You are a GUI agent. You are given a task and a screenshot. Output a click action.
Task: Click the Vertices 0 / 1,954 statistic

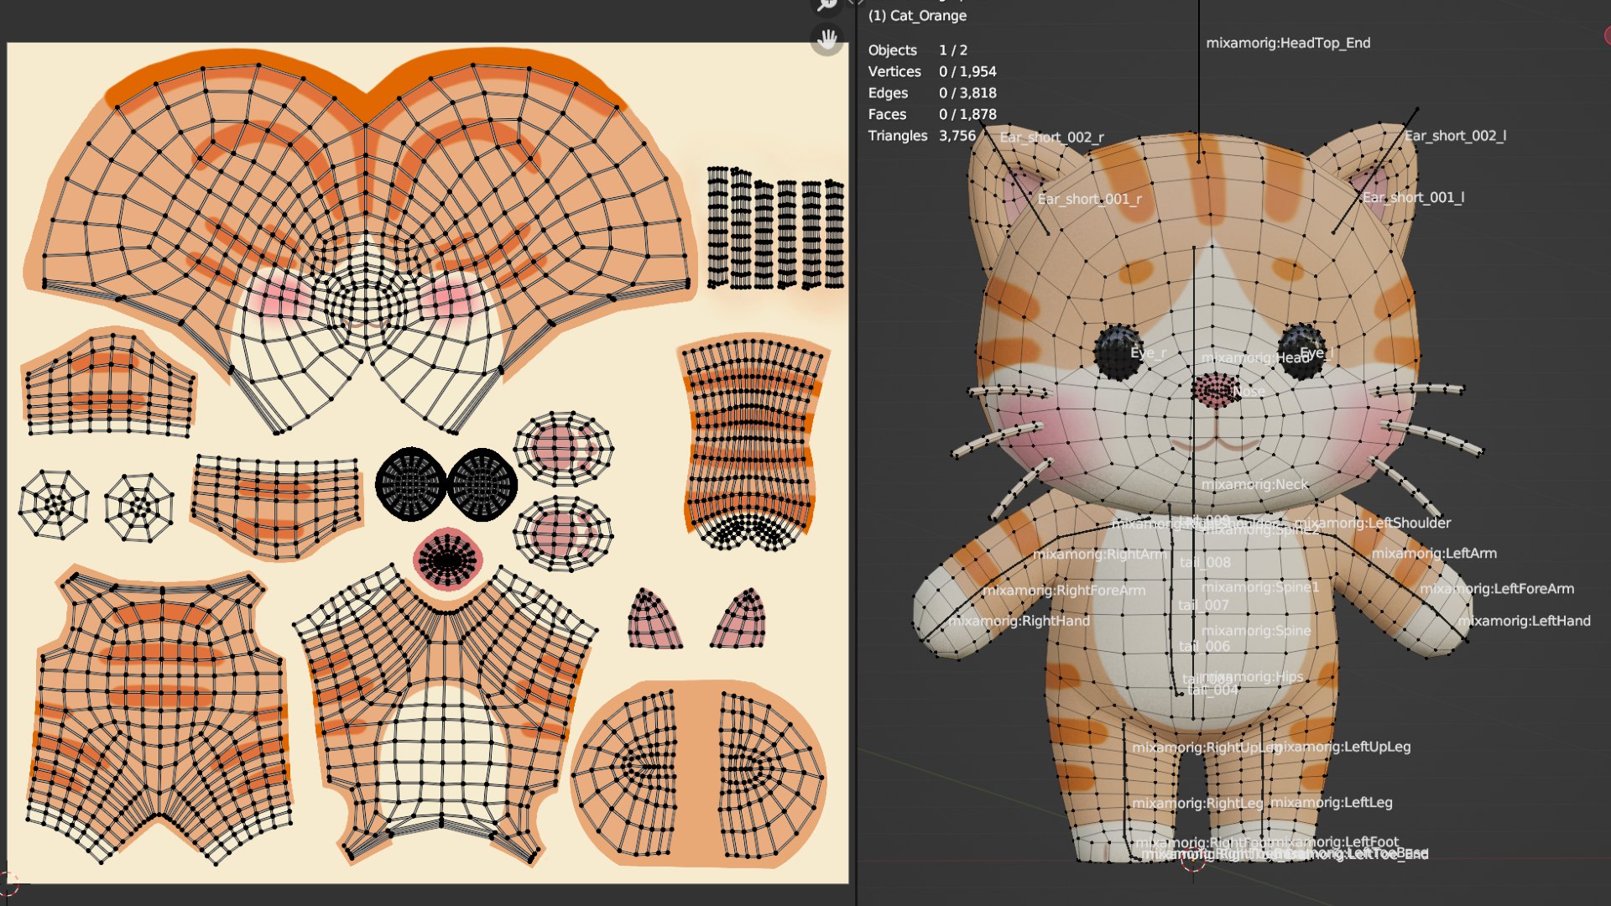(x=932, y=71)
